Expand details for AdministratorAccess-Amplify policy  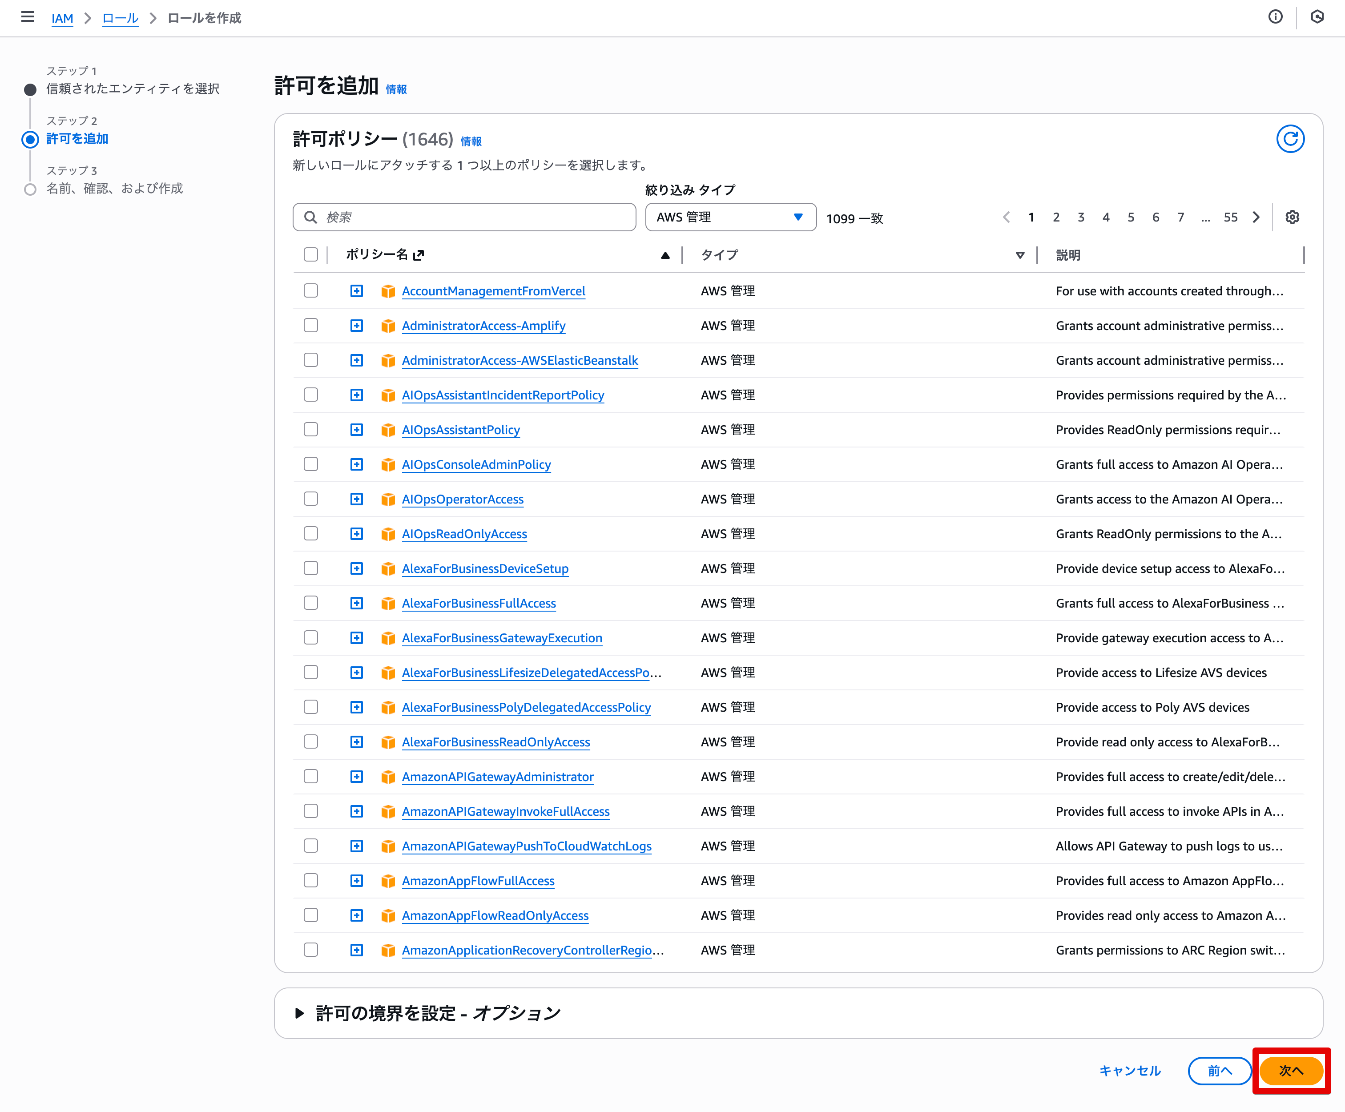[x=357, y=326]
